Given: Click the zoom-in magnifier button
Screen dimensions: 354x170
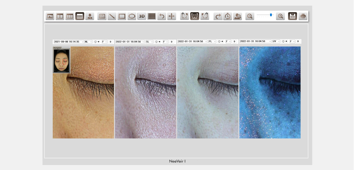Looking at the screenshot, I should click(280, 16).
